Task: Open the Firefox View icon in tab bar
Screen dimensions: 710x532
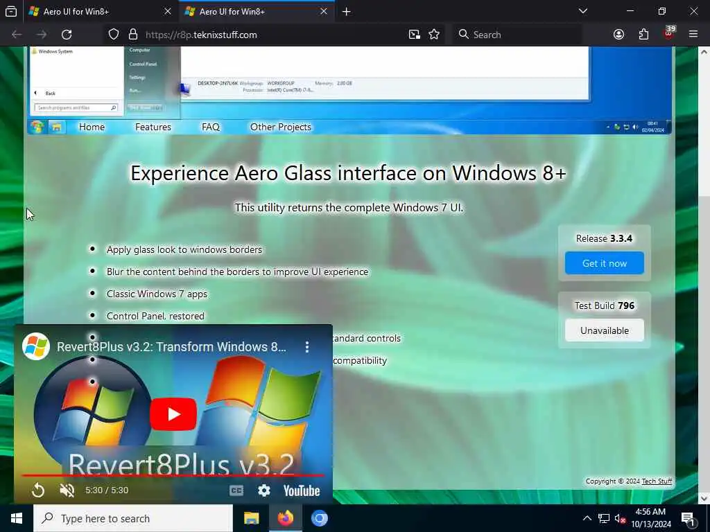Action: (11, 11)
